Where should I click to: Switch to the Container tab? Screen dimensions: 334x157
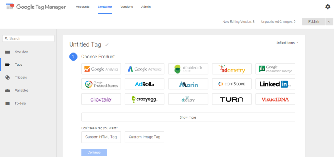coord(105,7)
